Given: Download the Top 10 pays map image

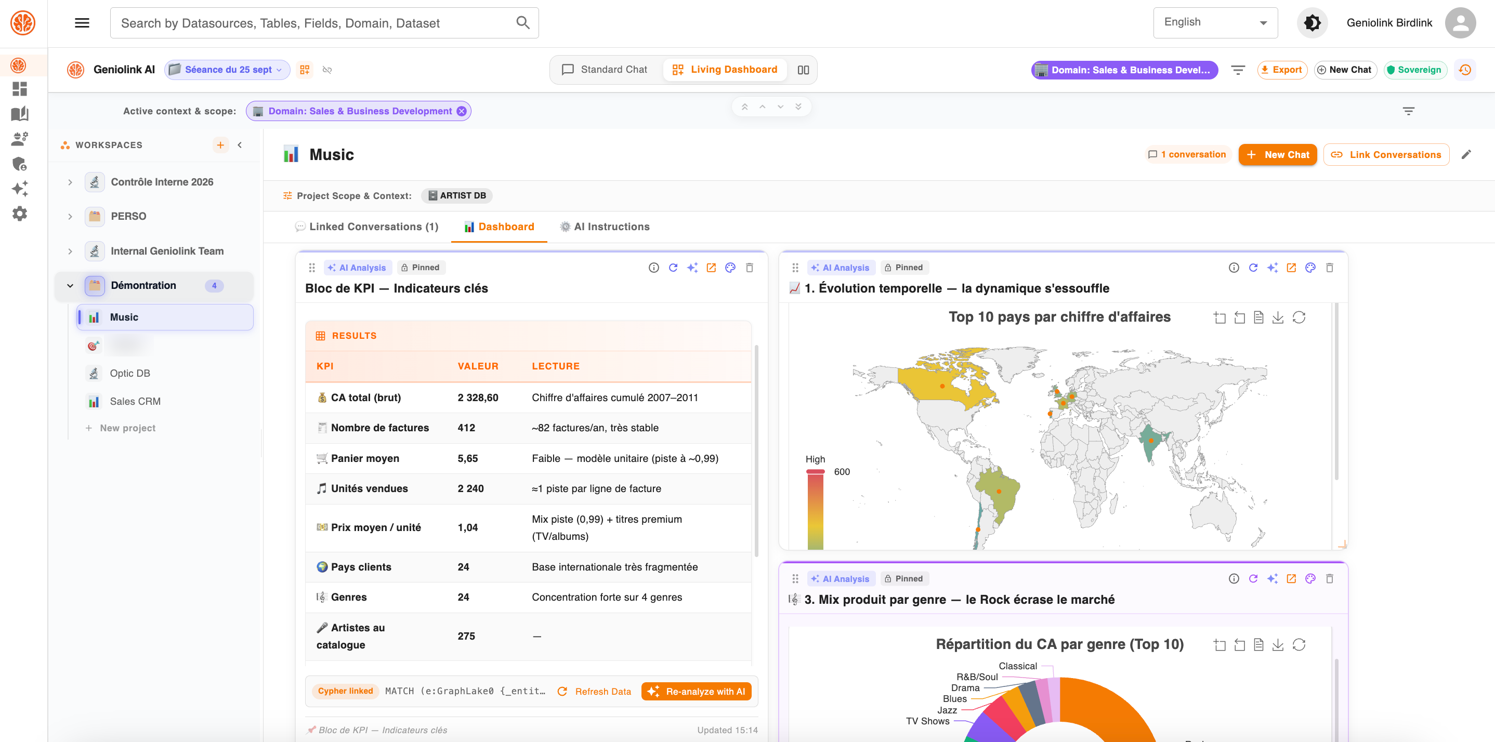Looking at the screenshot, I should click(x=1277, y=317).
